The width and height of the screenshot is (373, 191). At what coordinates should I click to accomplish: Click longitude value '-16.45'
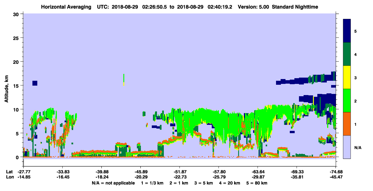63,177
